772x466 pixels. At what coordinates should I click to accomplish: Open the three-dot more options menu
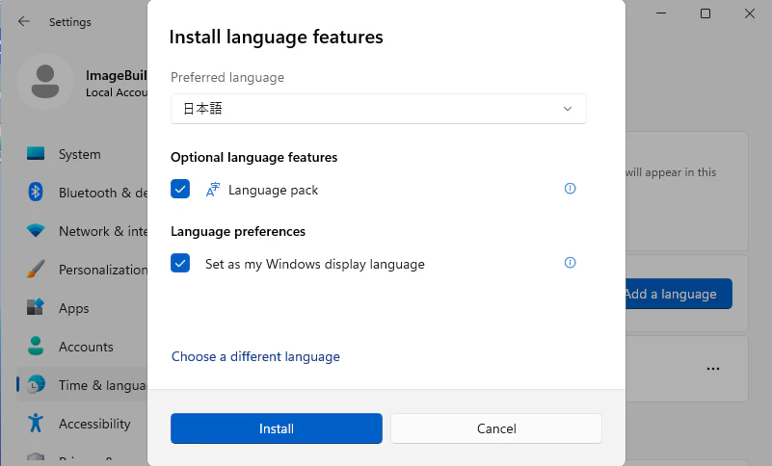pyautogui.click(x=713, y=369)
